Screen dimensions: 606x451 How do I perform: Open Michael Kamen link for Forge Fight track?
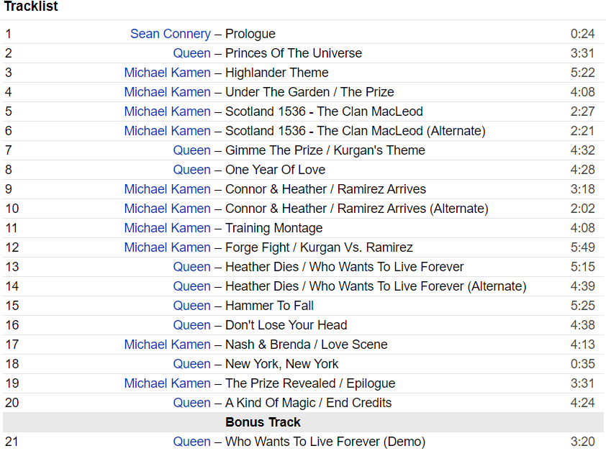pyautogui.click(x=167, y=247)
